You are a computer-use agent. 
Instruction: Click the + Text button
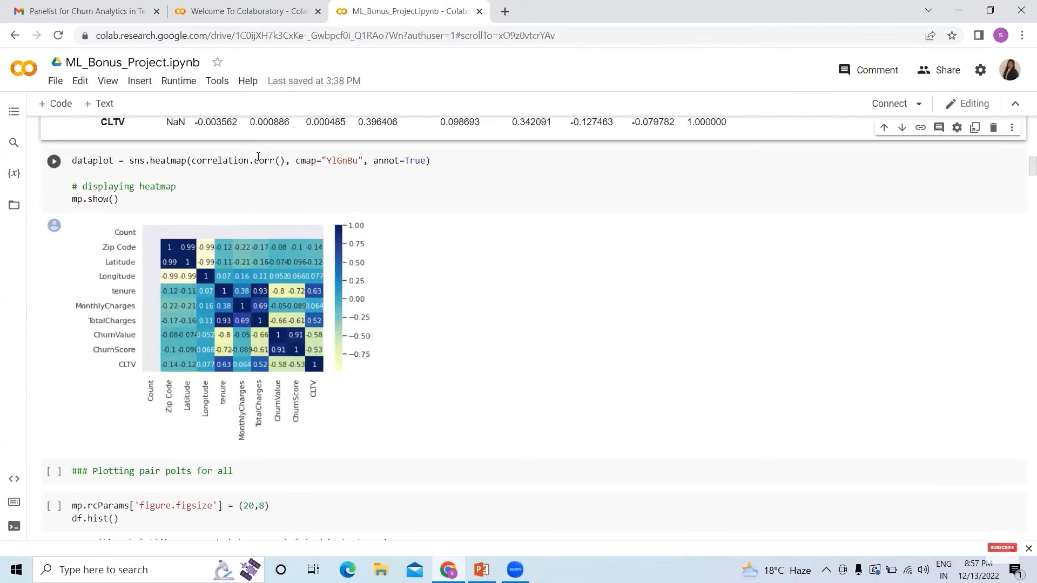tap(98, 103)
